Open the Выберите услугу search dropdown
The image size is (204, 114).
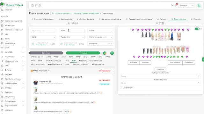160,83
